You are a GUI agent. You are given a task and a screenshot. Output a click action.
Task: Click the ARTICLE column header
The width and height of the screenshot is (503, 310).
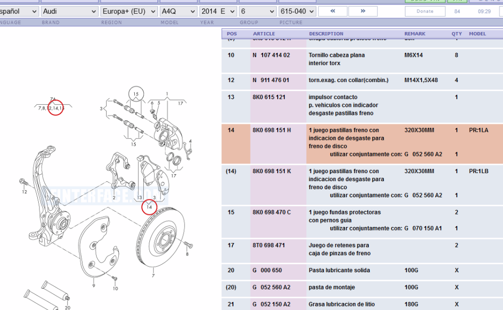tap(264, 34)
